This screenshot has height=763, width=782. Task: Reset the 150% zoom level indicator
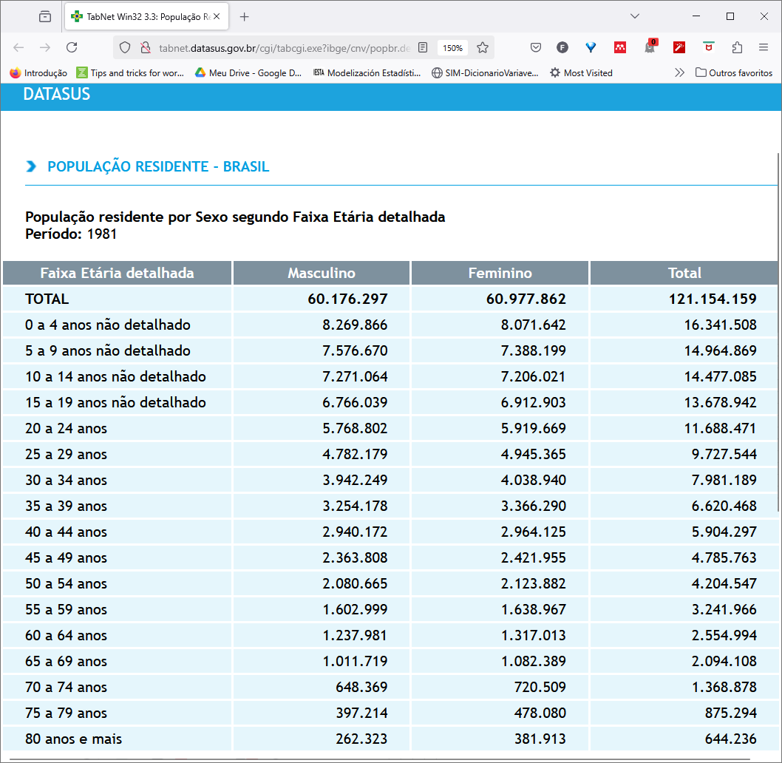(x=452, y=48)
